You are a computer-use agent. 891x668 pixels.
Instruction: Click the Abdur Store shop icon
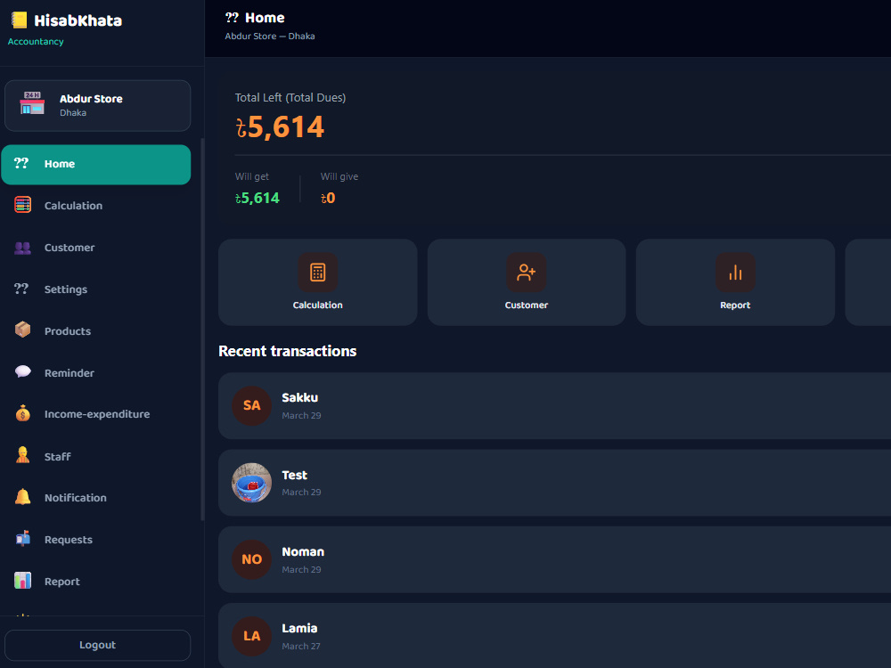[x=32, y=102]
